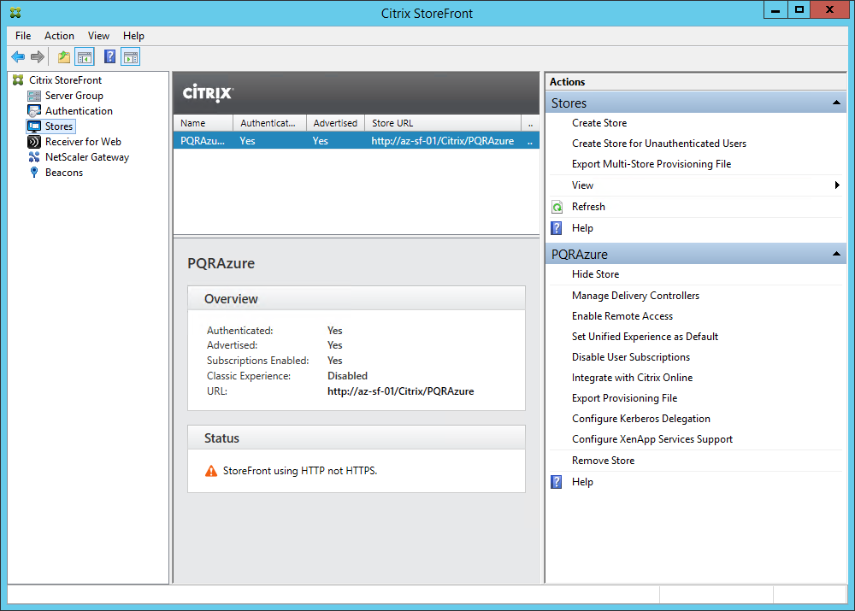Click Enable Remote Access
This screenshot has height=611, width=855.
point(622,316)
